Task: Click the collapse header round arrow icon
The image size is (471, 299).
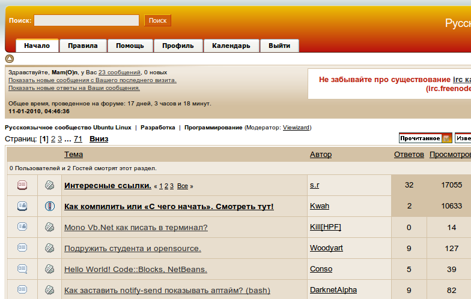Action: (x=10, y=59)
